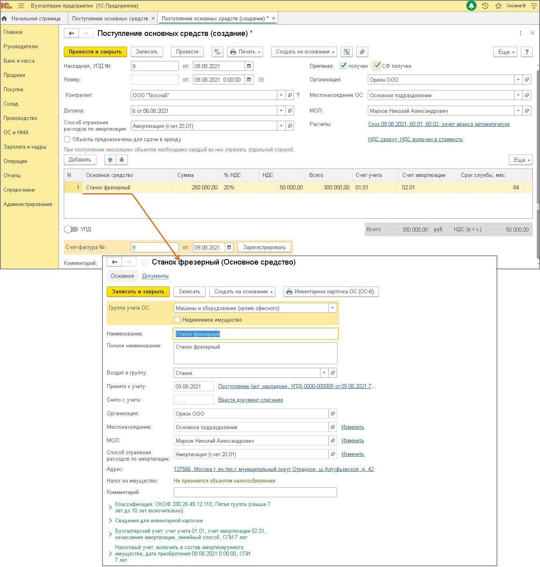Move table row up with arrow

click(110, 160)
